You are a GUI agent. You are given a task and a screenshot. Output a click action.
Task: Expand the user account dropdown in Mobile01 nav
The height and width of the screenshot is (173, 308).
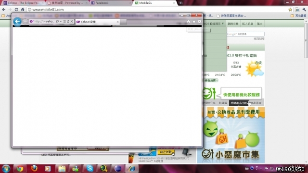click(223, 24)
